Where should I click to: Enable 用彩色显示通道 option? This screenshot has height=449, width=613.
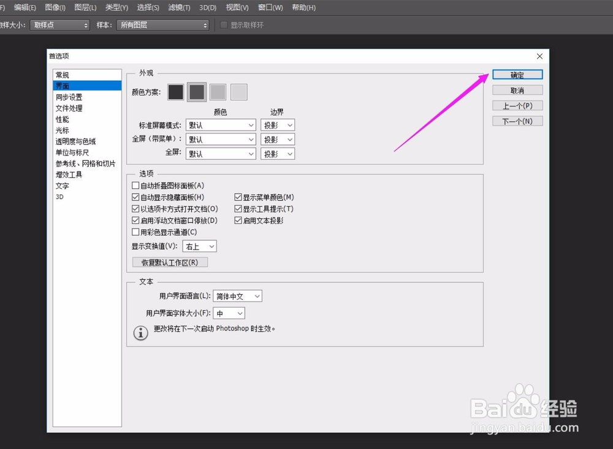click(x=135, y=232)
